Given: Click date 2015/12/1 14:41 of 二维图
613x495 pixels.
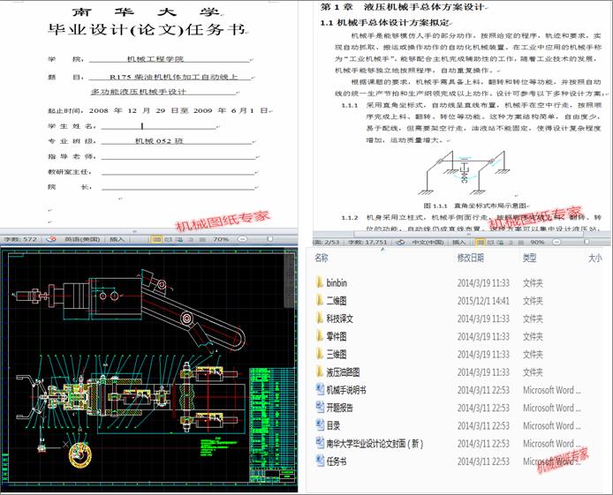Looking at the screenshot, I should pyautogui.click(x=483, y=301).
